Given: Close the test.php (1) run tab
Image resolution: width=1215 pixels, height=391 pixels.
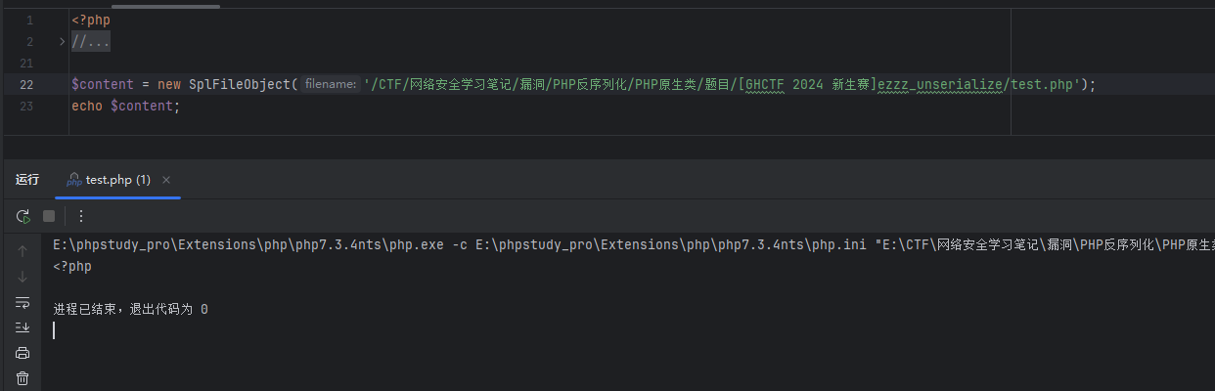Looking at the screenshot, I should (166, 180).
